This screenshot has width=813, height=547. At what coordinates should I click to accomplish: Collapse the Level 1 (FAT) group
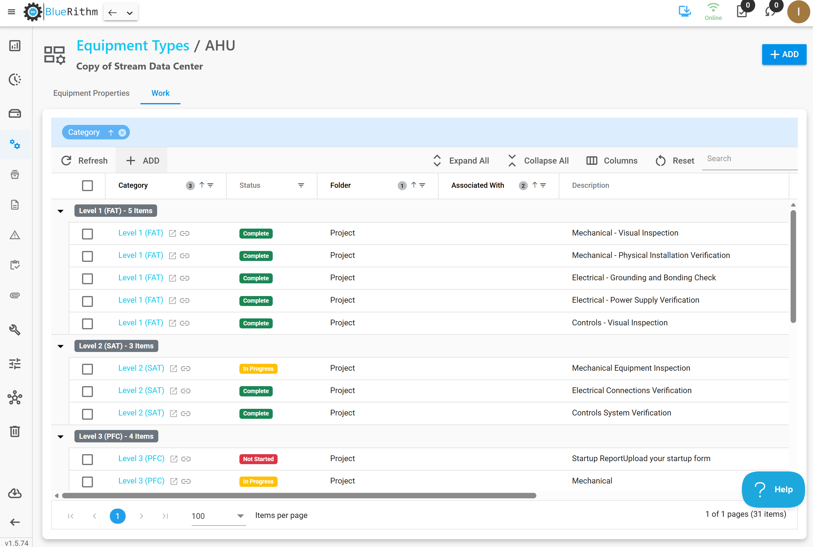61,211
